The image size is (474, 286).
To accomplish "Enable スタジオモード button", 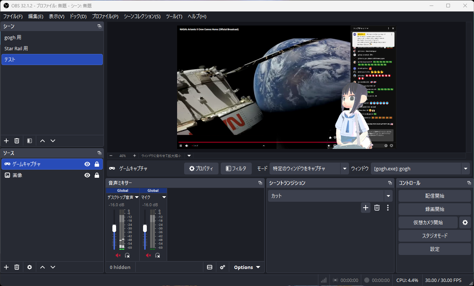I will pyautogui.click(x=435, y=236).
